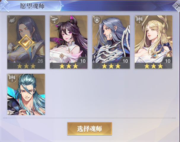
Task: Select the silver-haired armored soul master card
Action: pos(111,42)
